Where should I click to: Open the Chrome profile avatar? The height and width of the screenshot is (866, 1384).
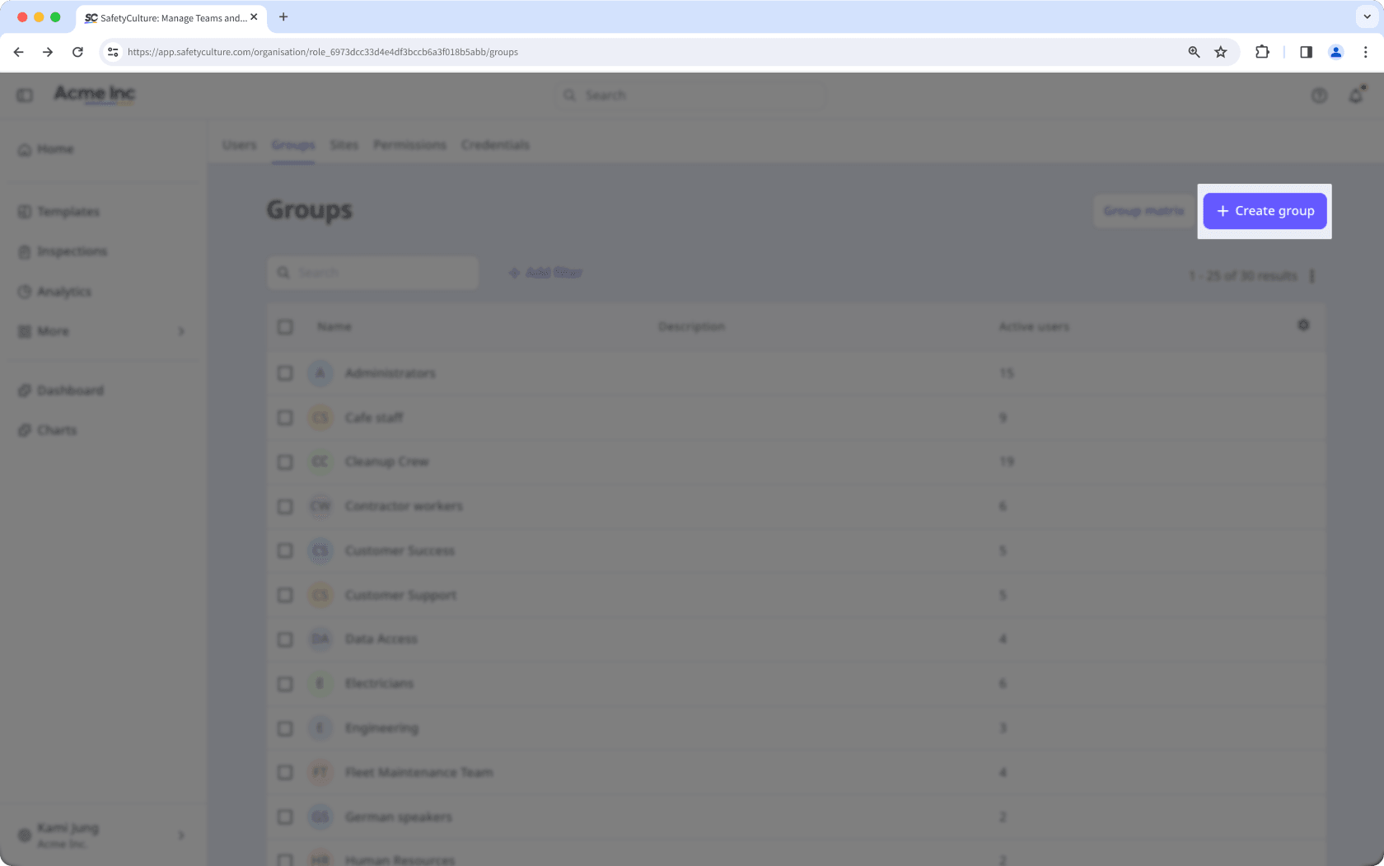click(x=1335, y=52)
